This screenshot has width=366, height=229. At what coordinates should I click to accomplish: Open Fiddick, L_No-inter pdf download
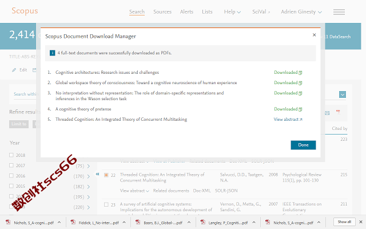coord(95,223)
